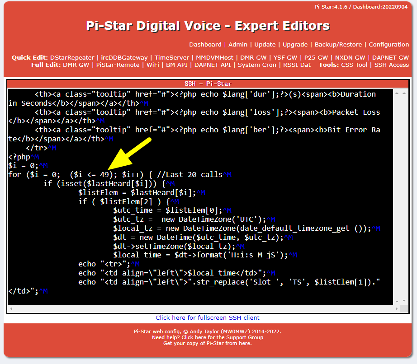Quick edit DStarRepeater config
Image resolution: width=417 pixels, height=364 pixels.
[72, 58]
